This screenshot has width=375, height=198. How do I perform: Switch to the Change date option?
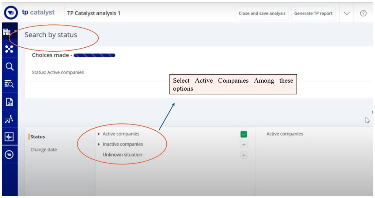tap(43, 150)
